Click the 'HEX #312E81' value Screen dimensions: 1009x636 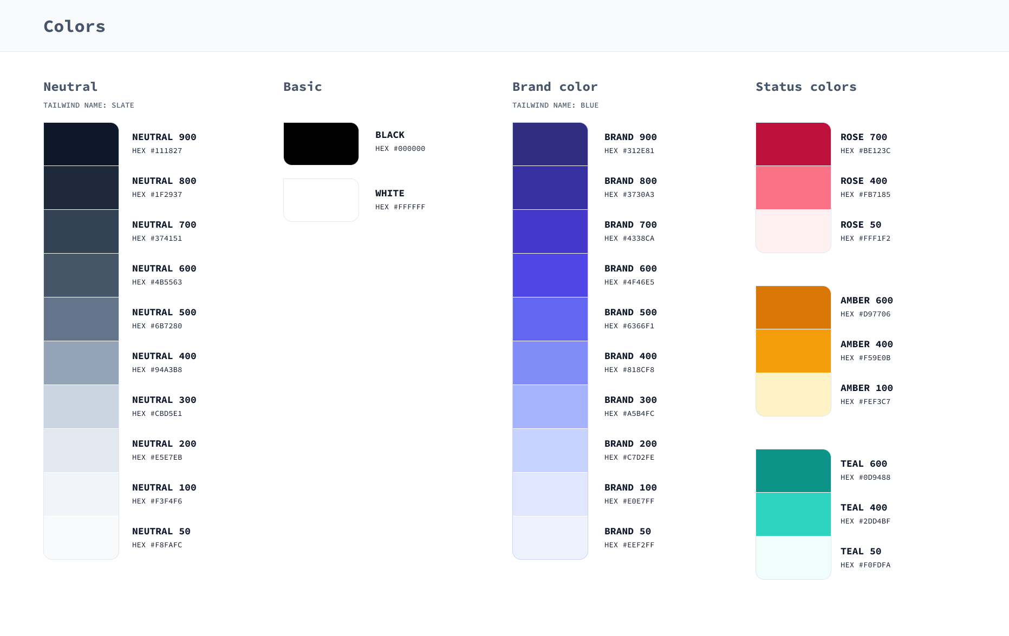coord(629,151)
